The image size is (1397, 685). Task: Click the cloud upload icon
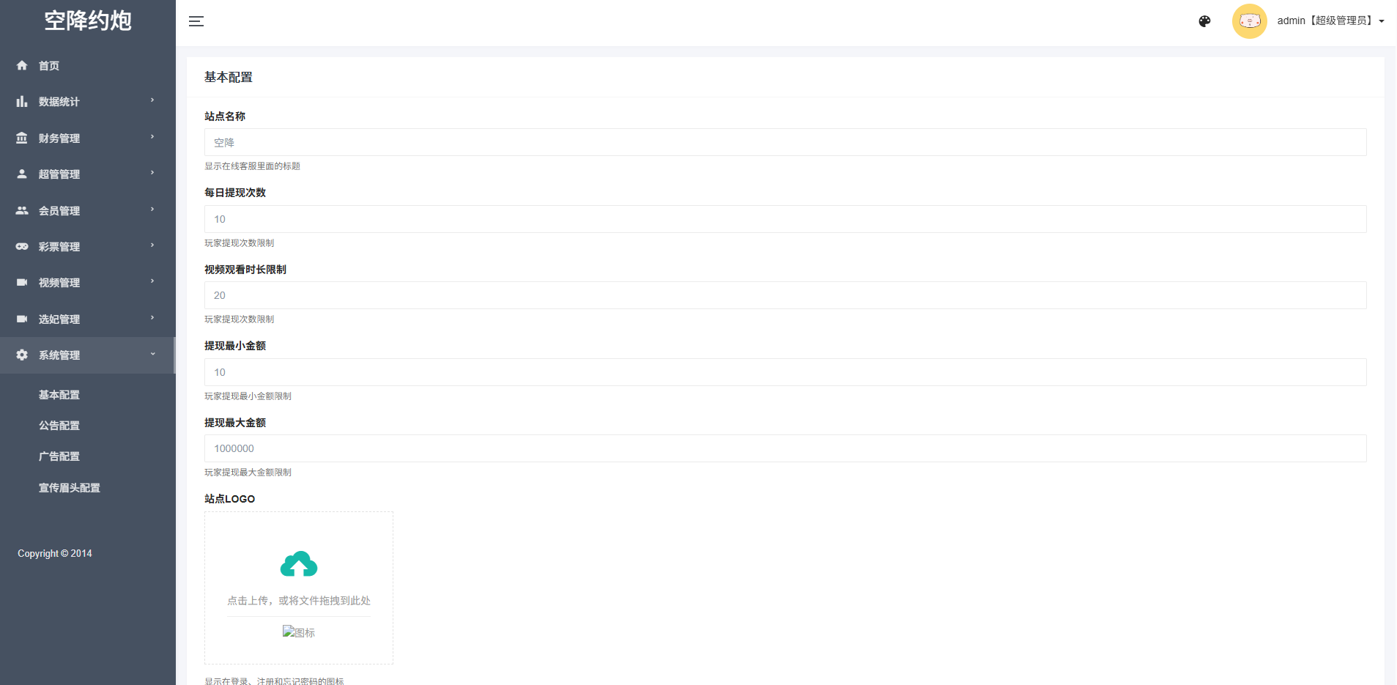click(299, 564)
